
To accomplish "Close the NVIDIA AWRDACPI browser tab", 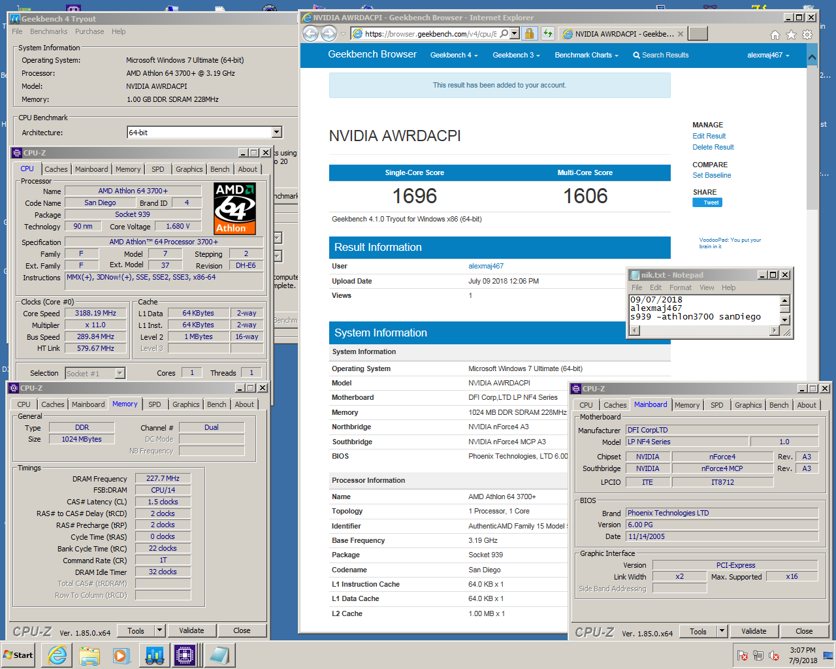I will pyautogui.click(x=681, y=34).
